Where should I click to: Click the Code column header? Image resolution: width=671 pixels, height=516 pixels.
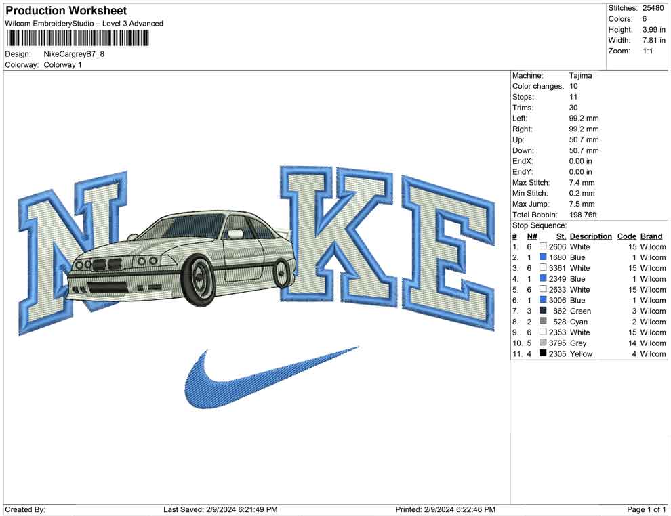pyautogui.click(x=626, y=236)
